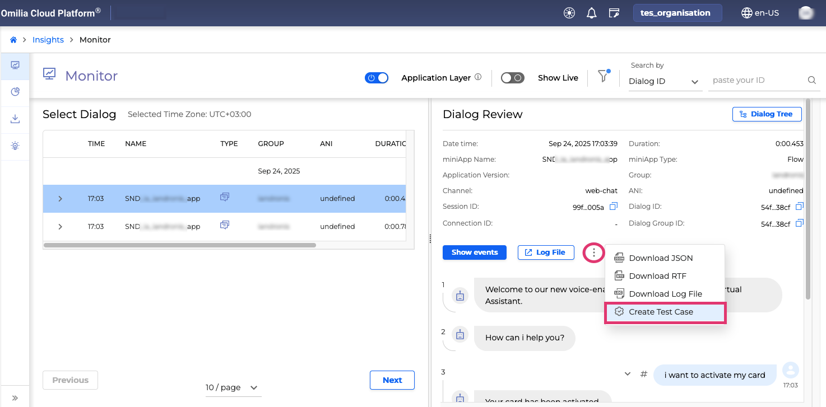Image resolution: width=826 pixels, height=407 pixels.
Task: Open the filter funnel icon
Action: click(x=603, y=77)
